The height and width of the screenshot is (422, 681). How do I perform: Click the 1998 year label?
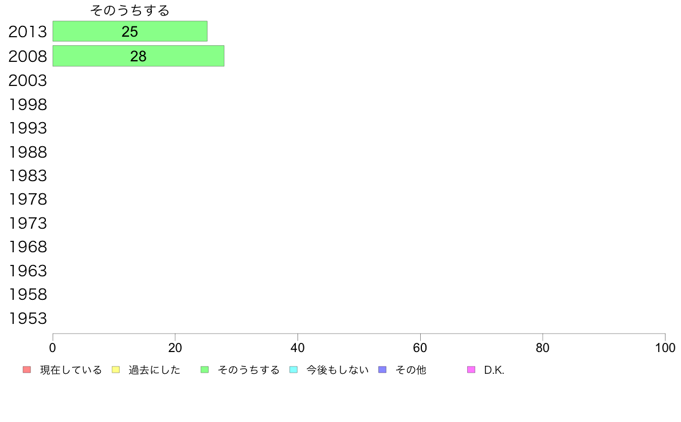click(28, 105)
